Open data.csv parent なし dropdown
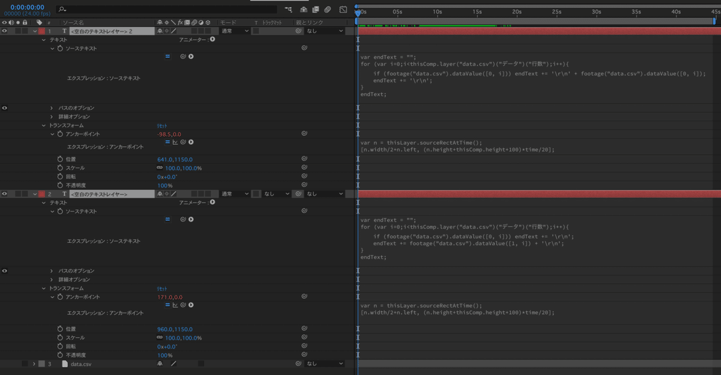Screen dimensions: 721x375 325,364
